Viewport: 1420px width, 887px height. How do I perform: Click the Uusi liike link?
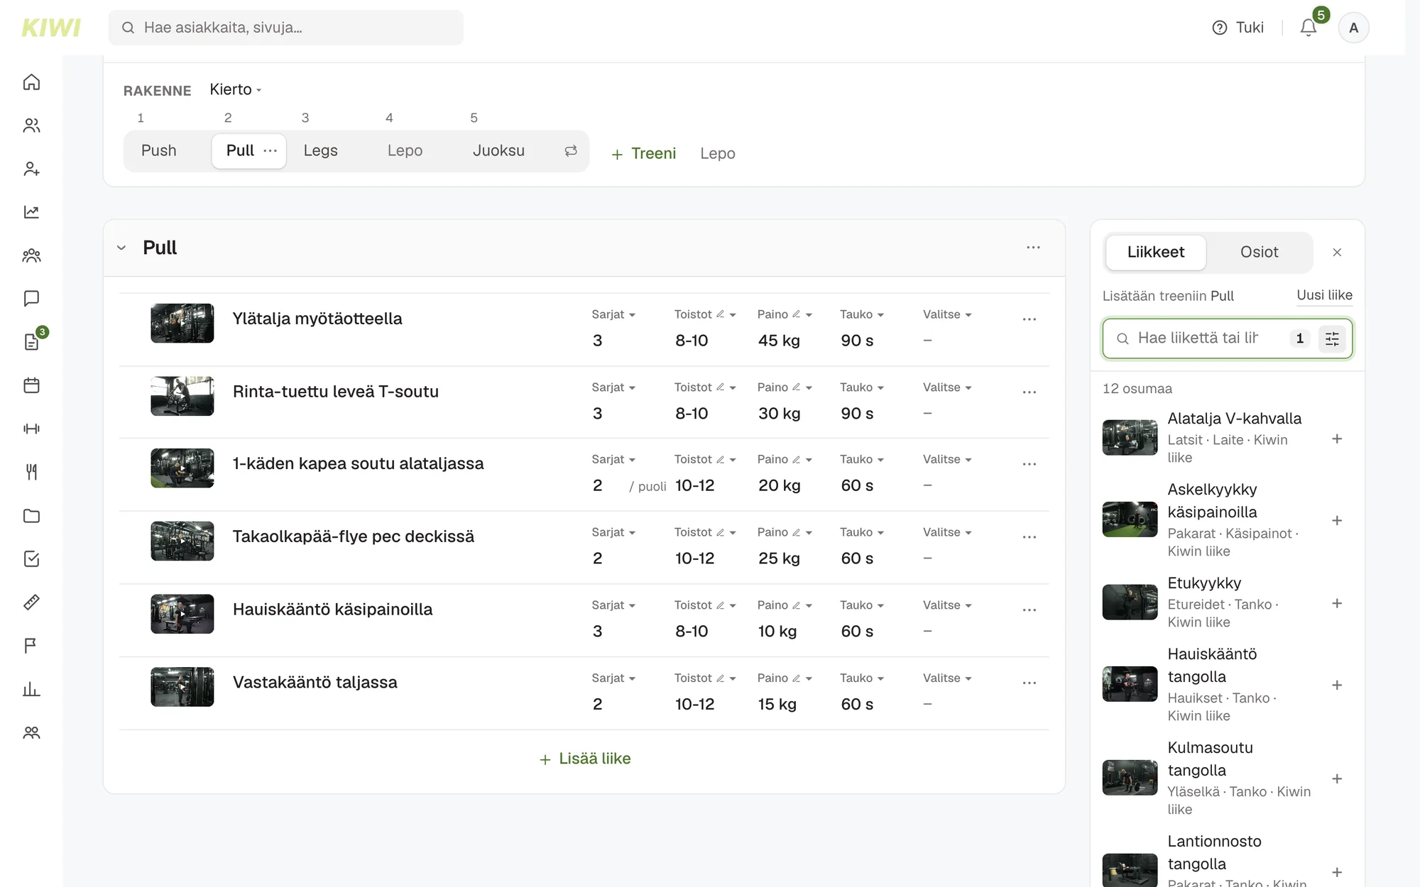click(x=1325, y=295)
